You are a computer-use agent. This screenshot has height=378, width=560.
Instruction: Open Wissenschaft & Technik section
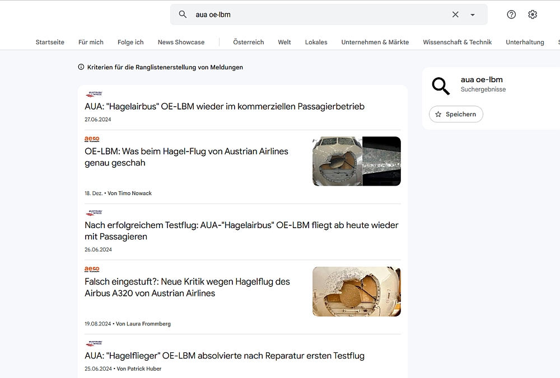click(457, 42)
